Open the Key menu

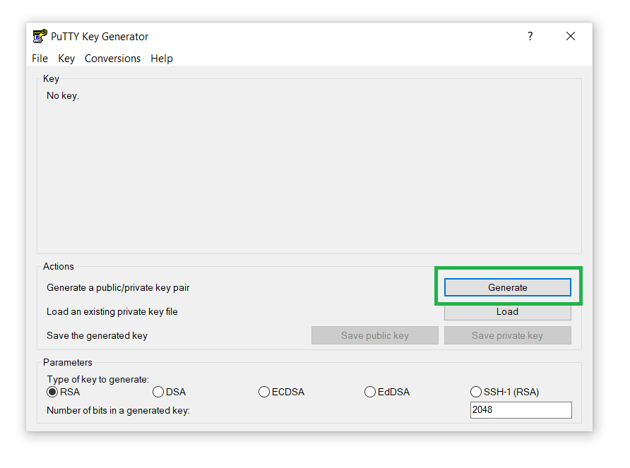tap(66, 59)
